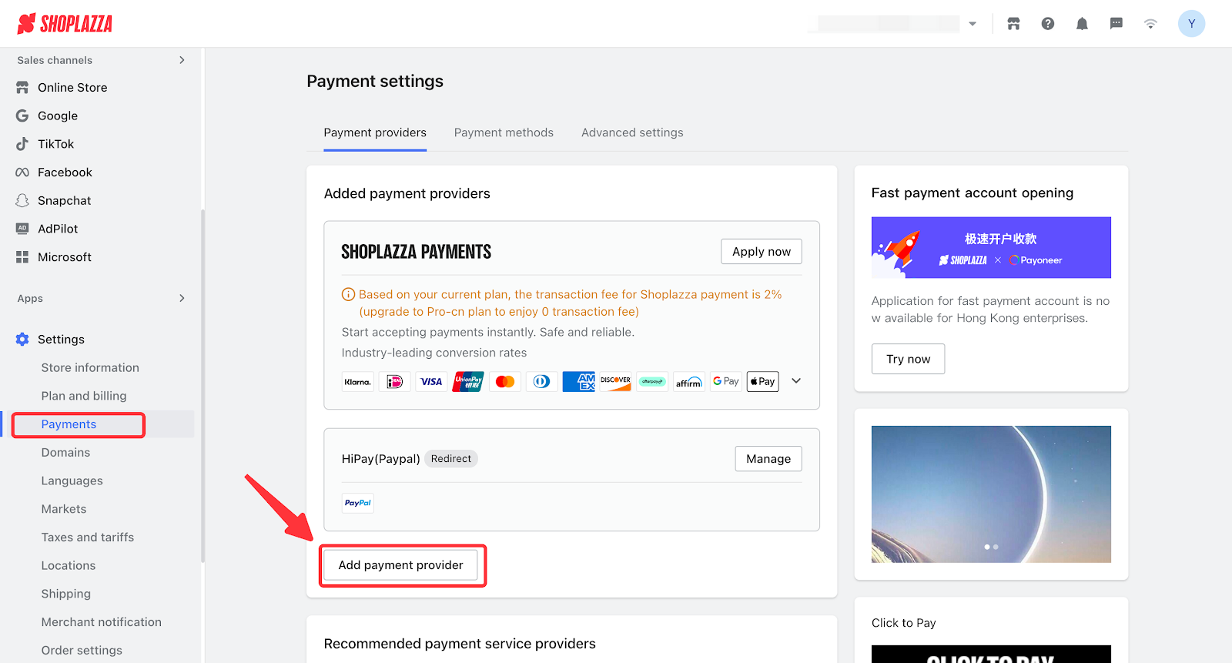Open notifications bell icon
This screenshot has width=1232, height=663.
pos(1082,24)
